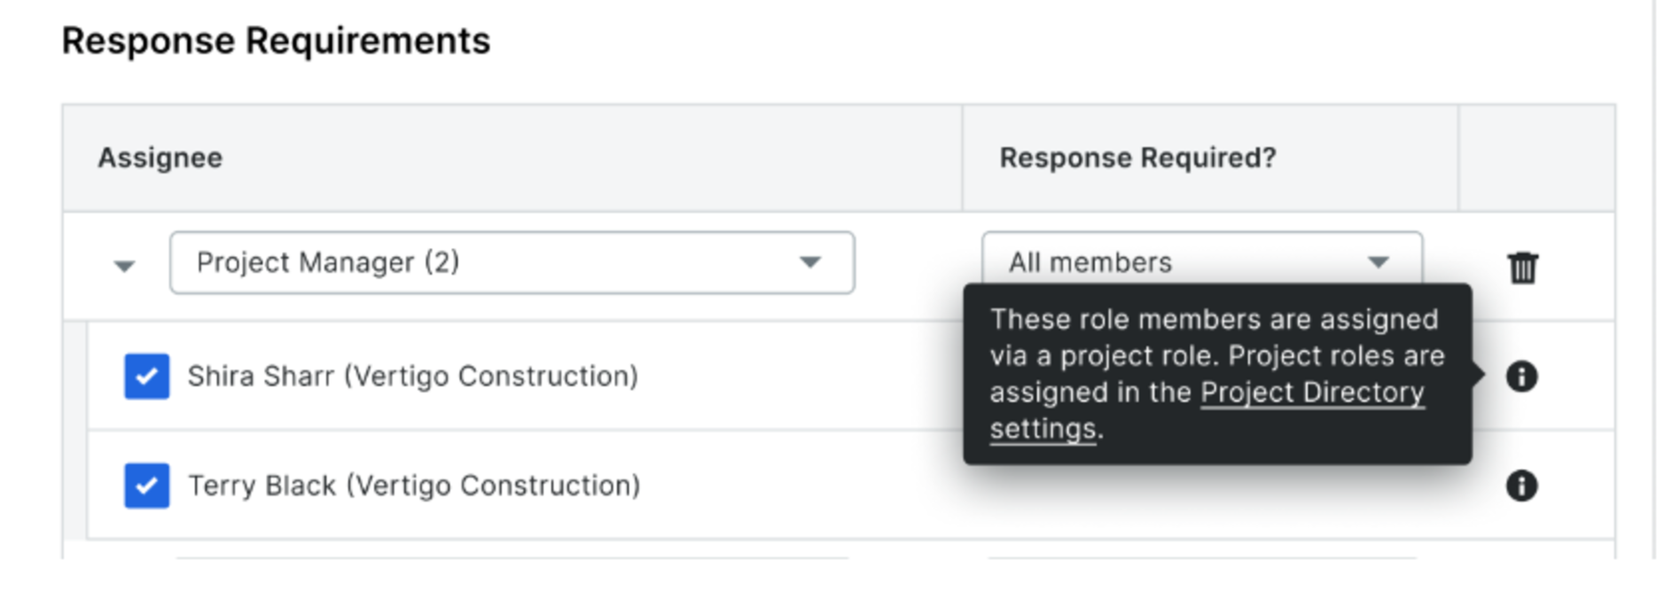Open the Project Manager (2) dropdown
The height and width of the screenshot is (591, 1672).
(x=512, y=262)
